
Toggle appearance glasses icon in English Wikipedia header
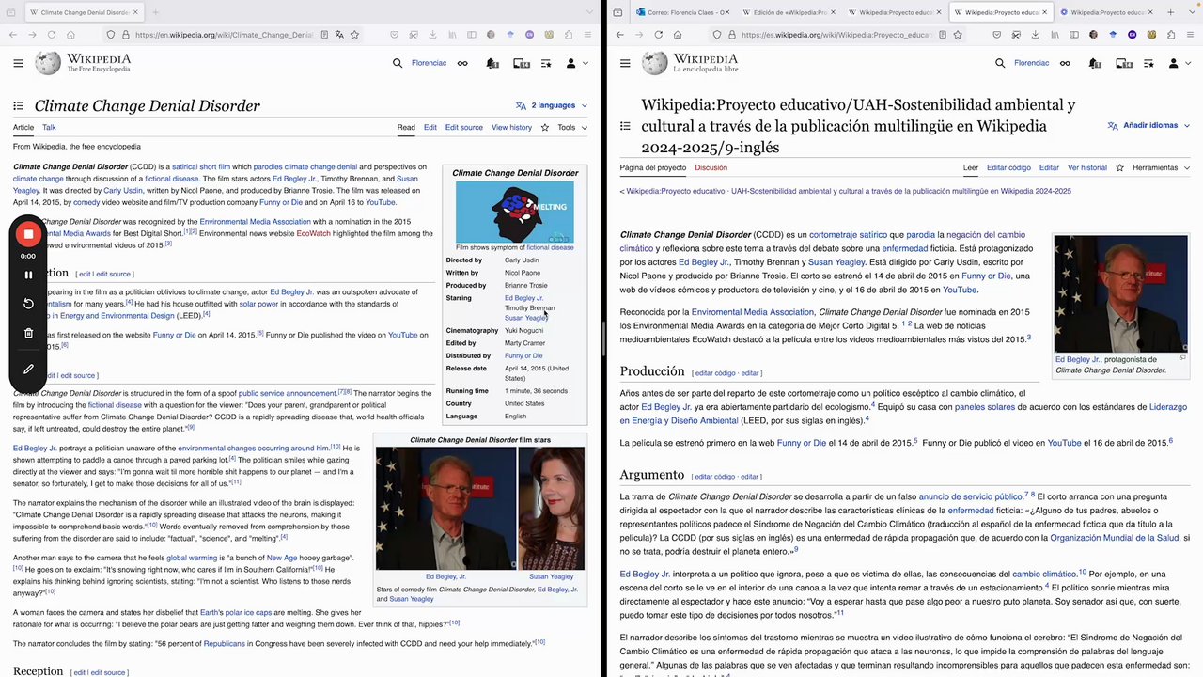click(x=462, y=63)
